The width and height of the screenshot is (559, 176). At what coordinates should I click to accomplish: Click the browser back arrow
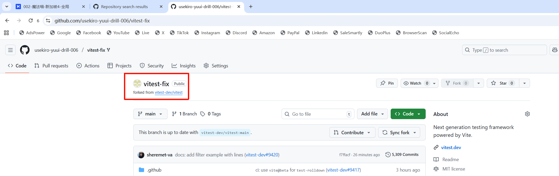(x=7, y=21)
